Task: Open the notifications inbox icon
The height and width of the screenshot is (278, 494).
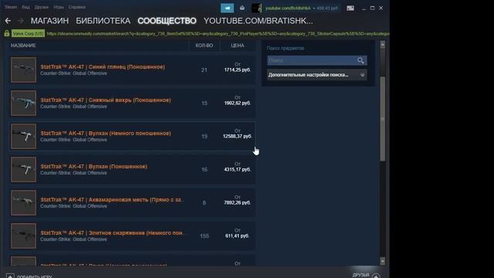Action: tap(242, 8)
